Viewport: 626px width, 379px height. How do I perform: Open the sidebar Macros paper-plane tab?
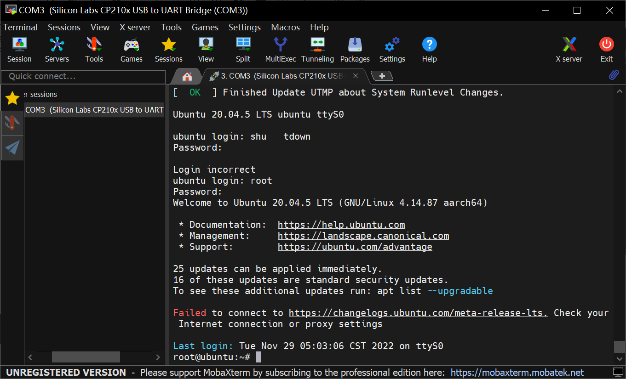pyautogui.click(x=12, y=147)
